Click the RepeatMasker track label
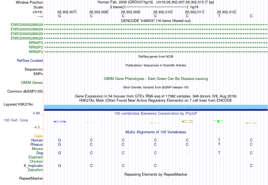The height and width of the screenshot is (185, 268). (31, 178)
